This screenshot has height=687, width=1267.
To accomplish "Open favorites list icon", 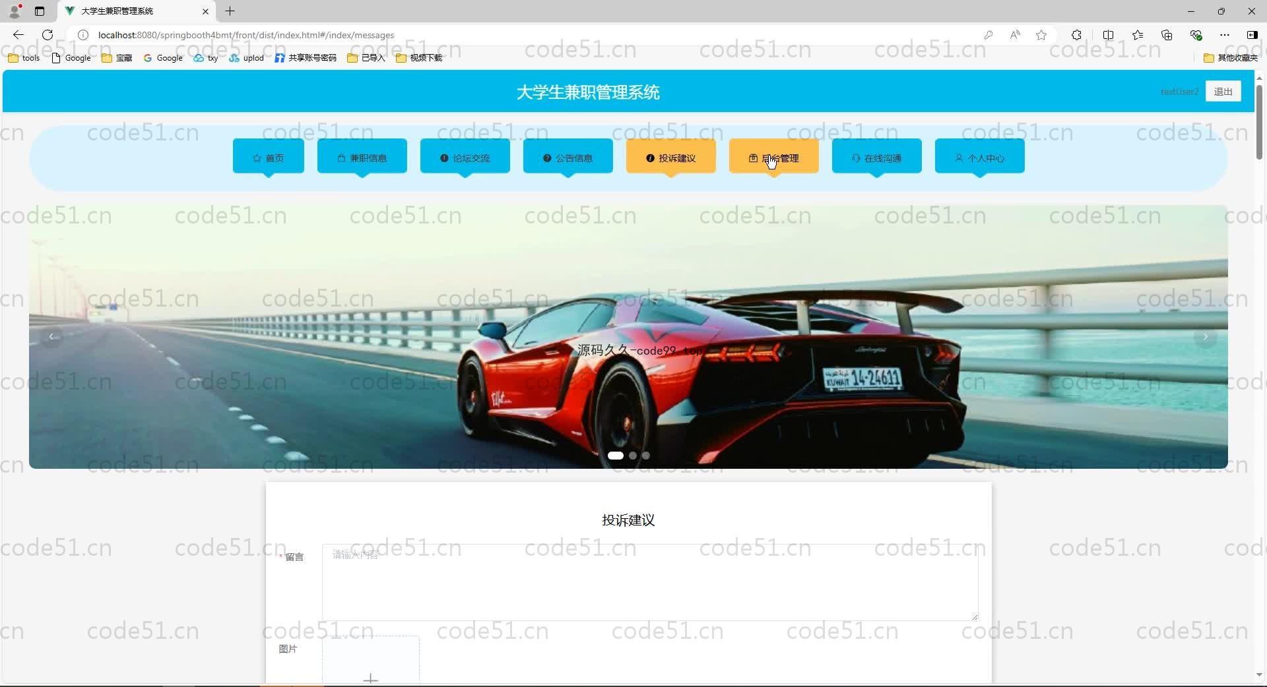I will [1138, 35].
